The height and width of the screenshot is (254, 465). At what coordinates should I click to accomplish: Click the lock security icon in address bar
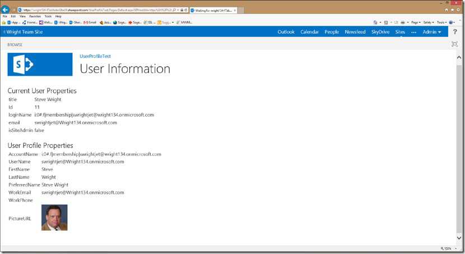182,10
